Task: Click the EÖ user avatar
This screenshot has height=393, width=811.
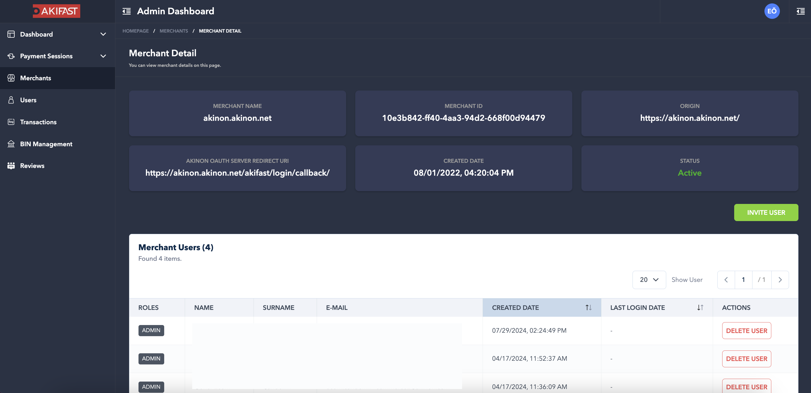Action: pos(772,11)
